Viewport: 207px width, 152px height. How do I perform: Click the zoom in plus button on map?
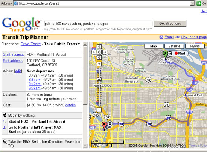coord(99,64)
